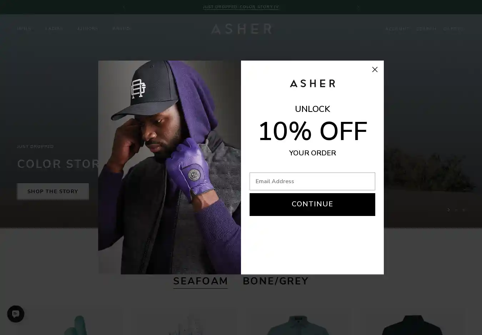Open the Brand navigation menu
This screenshot has width=482, height=335.
(x=121, y=29)
